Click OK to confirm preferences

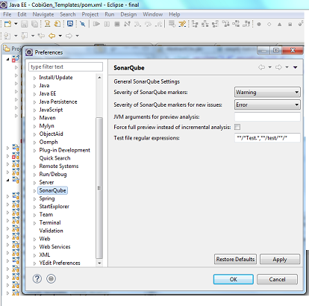click(x=234, y=279)
